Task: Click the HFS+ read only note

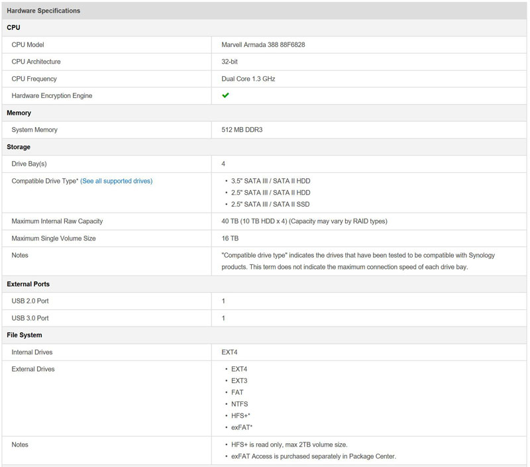Action: pyautogui.click(x=289, y=444)
